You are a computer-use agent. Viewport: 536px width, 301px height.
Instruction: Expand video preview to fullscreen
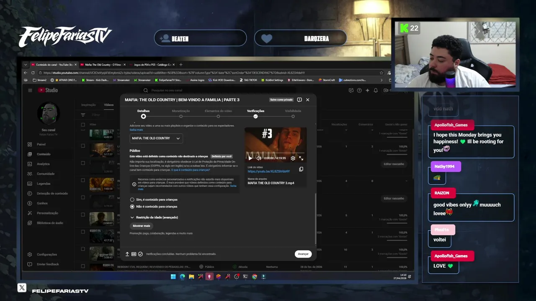[301, 158]
